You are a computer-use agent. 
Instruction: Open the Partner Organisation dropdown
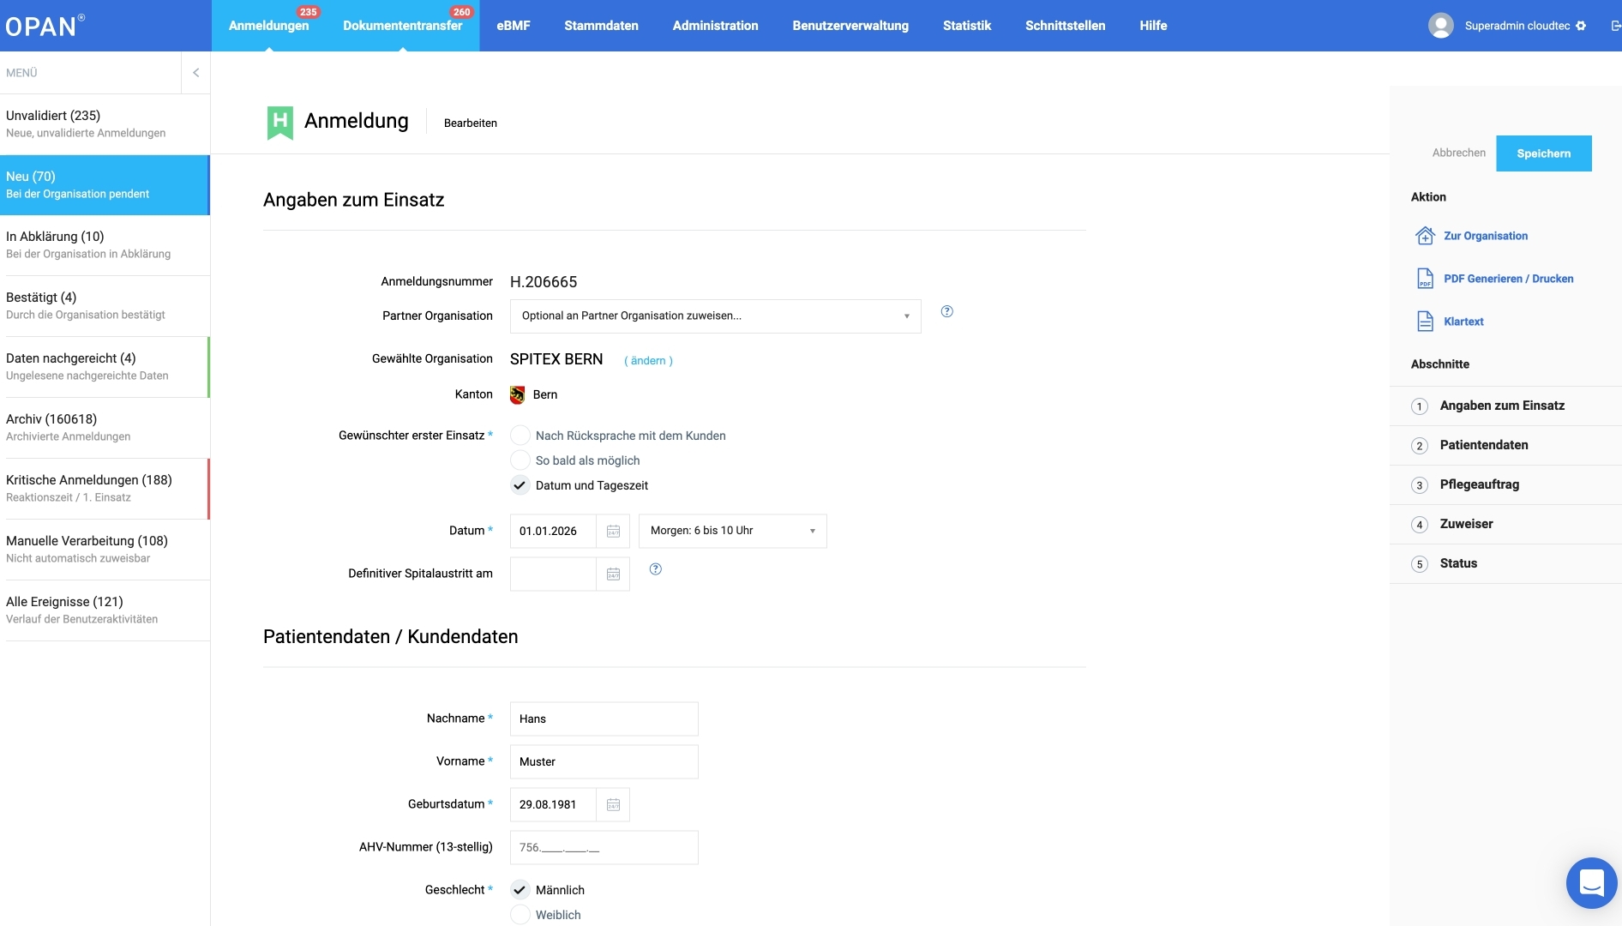715,316
